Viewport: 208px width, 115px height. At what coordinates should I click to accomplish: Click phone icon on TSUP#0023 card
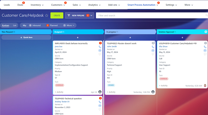point(153,47)
